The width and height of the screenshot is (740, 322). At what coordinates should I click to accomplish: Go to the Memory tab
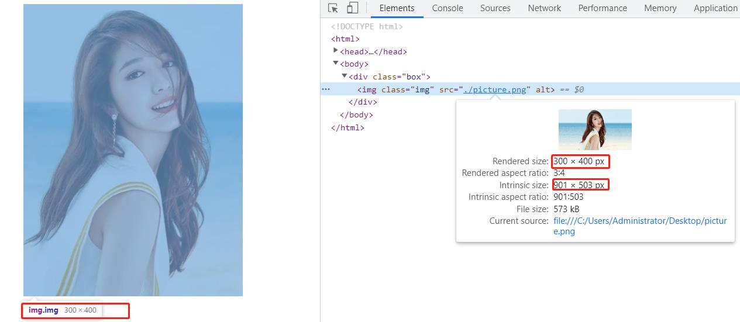pyautogui.click(x=660, y=8)
